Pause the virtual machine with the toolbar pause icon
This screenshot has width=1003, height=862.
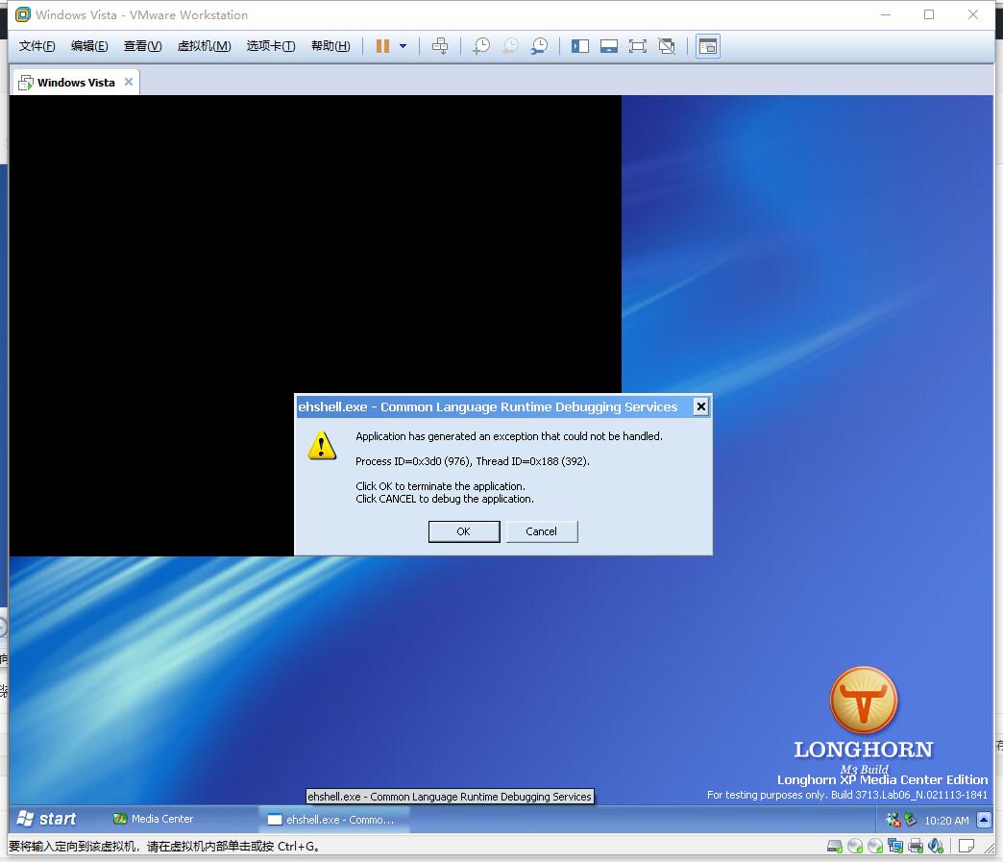382,46
